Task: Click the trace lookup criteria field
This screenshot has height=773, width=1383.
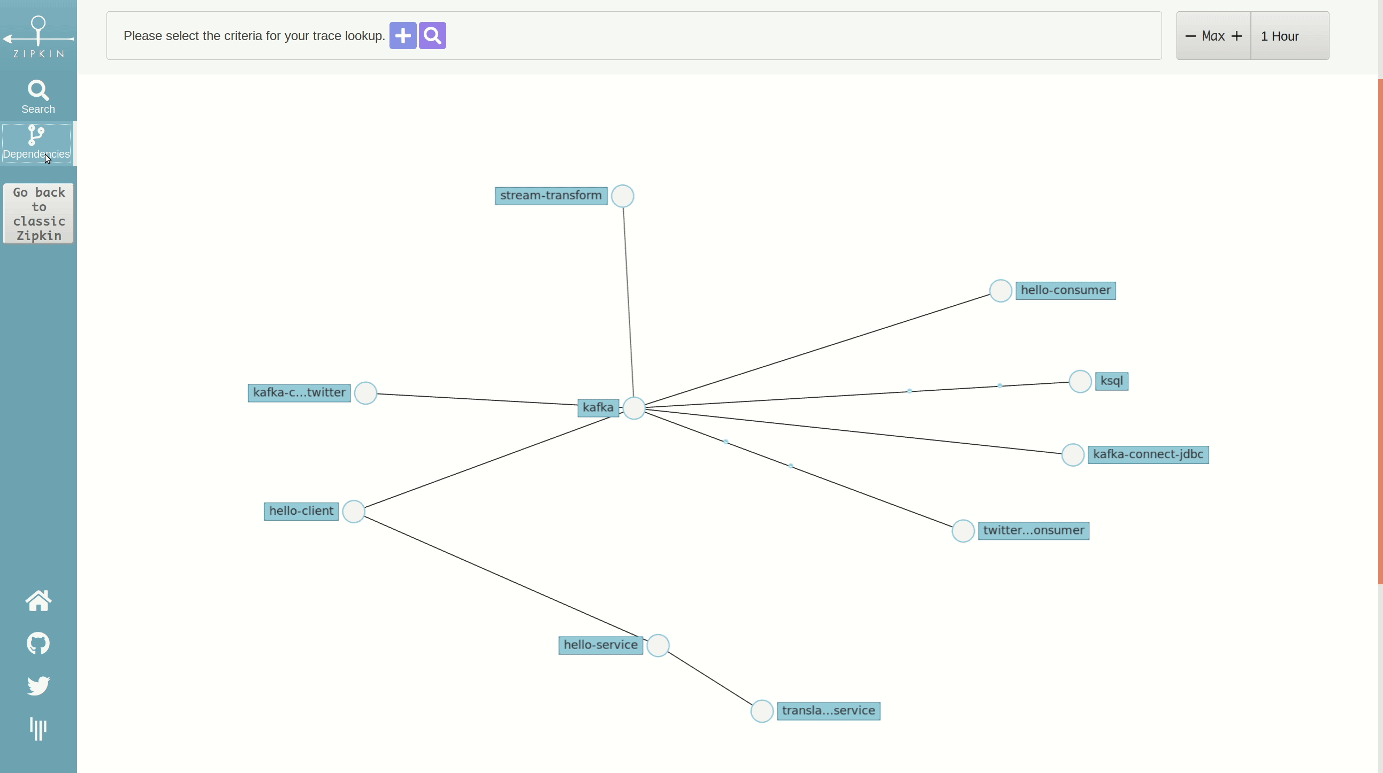Action: 634,35
